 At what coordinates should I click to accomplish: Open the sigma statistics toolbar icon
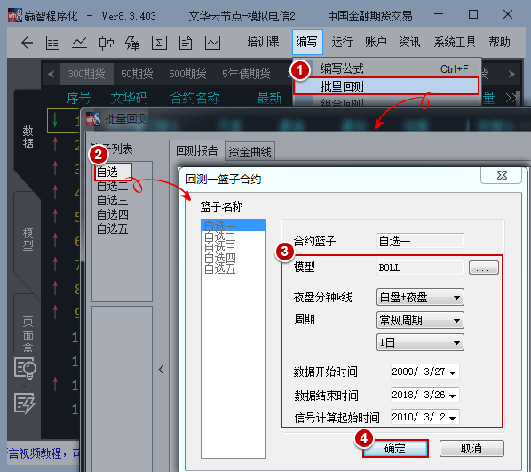tap(159, 43)
